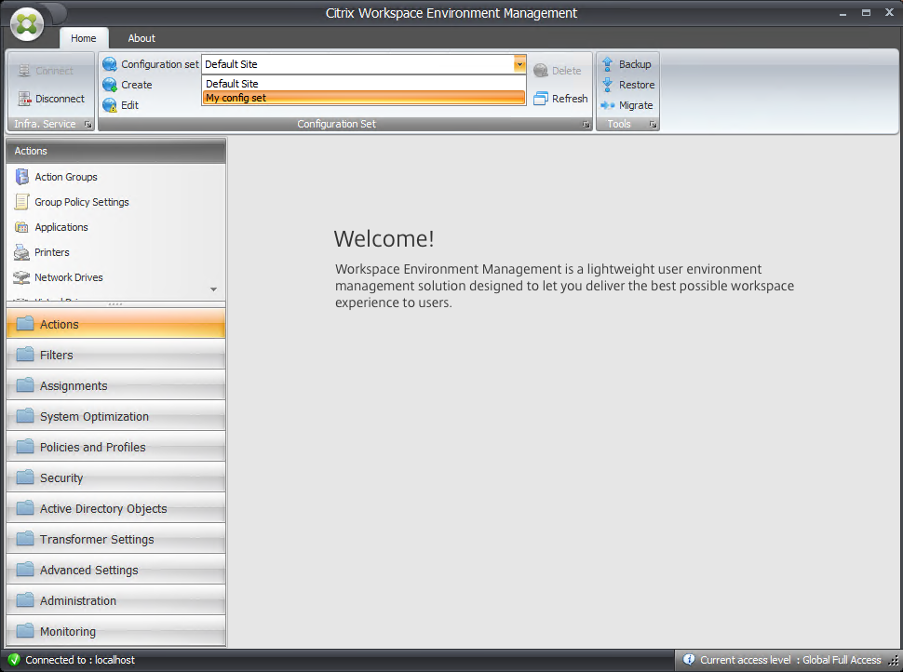Open the Configuration set combo box arrow
This screenshot has height=672, width=903.
point(519,64)
